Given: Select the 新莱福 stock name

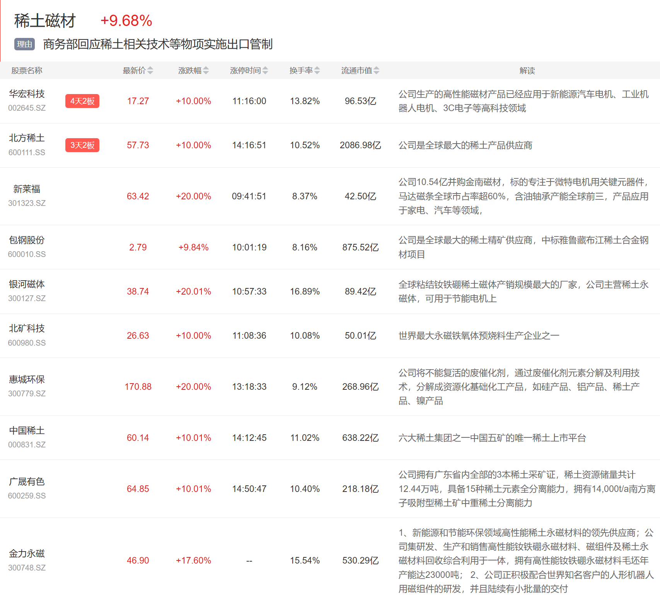Looking at the screenshot, I should pyautogui.click(x=27, y=189).
